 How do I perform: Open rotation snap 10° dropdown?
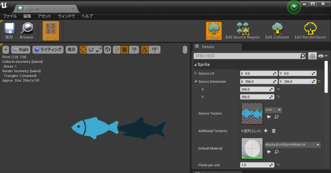tap(154, 50)
